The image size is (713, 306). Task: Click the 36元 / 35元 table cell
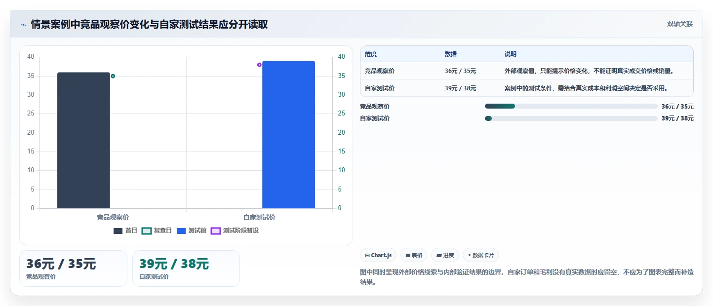click(x=460, y=71)
